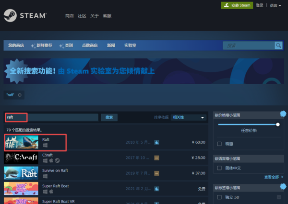The height and width of the screenshot is (204, 288).
Task: Click the Windows icon under Super Raft Boat
Action: click(45, 192)
